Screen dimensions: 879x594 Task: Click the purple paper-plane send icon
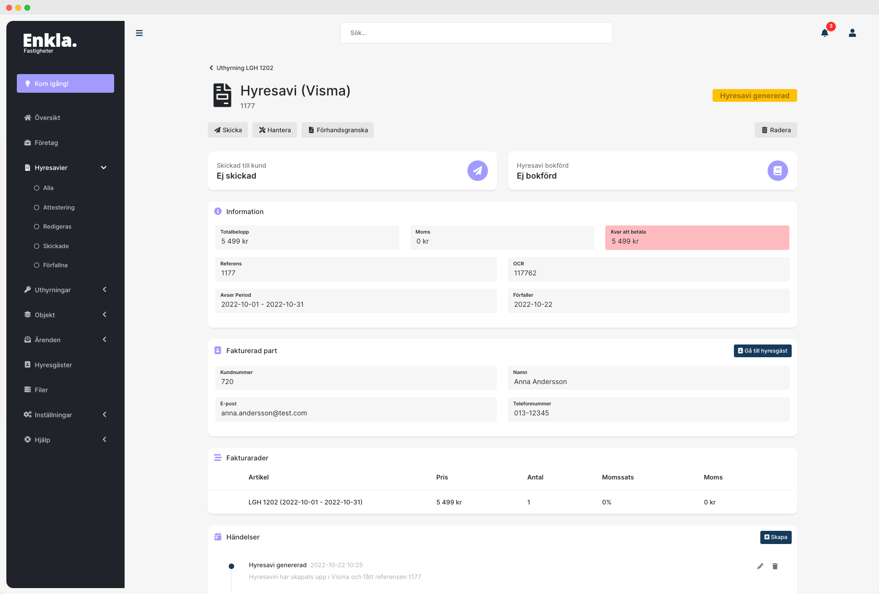tap(477, 170)
